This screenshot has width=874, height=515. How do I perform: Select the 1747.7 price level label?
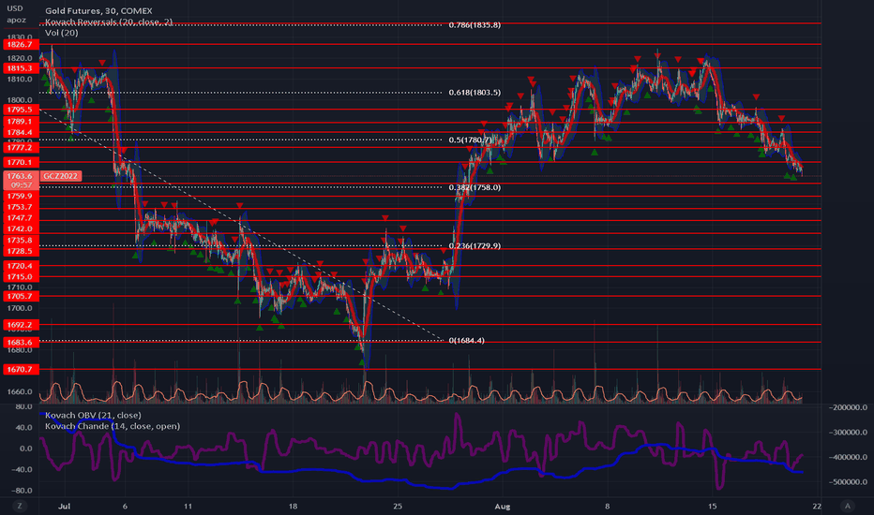tap(22, 218)
